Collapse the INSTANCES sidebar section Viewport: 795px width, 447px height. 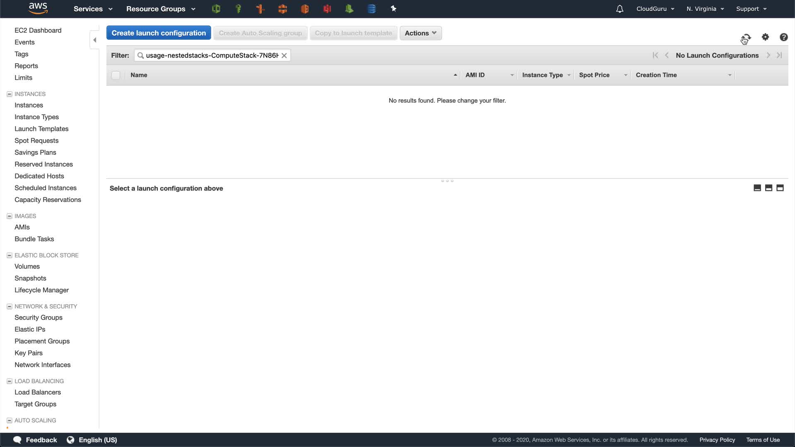tap(9, 94)
